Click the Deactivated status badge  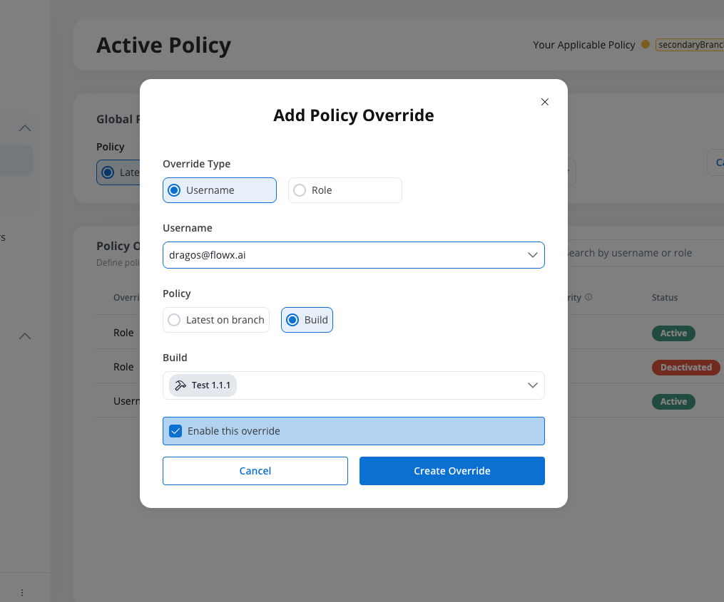click(x=685, y=368)
